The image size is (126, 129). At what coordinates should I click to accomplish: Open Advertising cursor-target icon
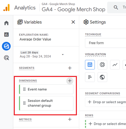(6, 58)
